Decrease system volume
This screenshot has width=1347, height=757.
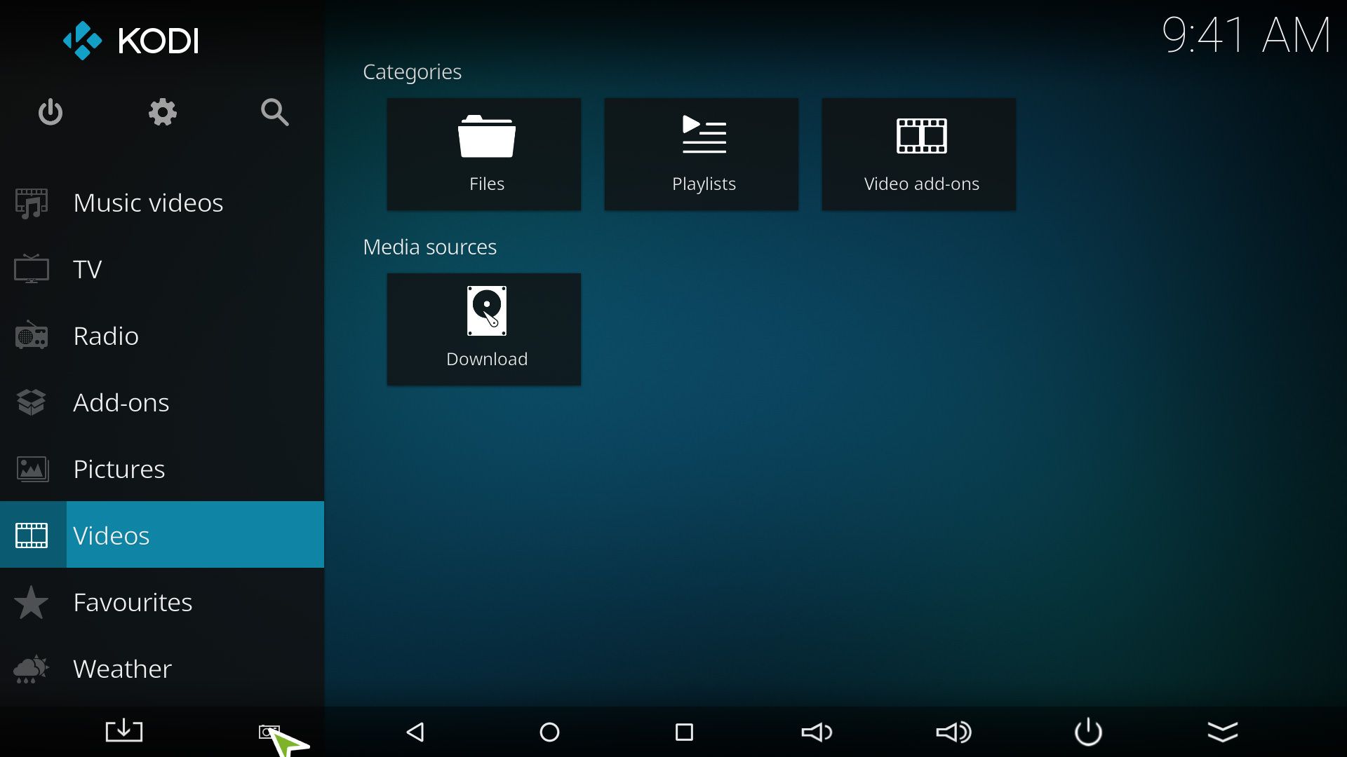[818, 731]
